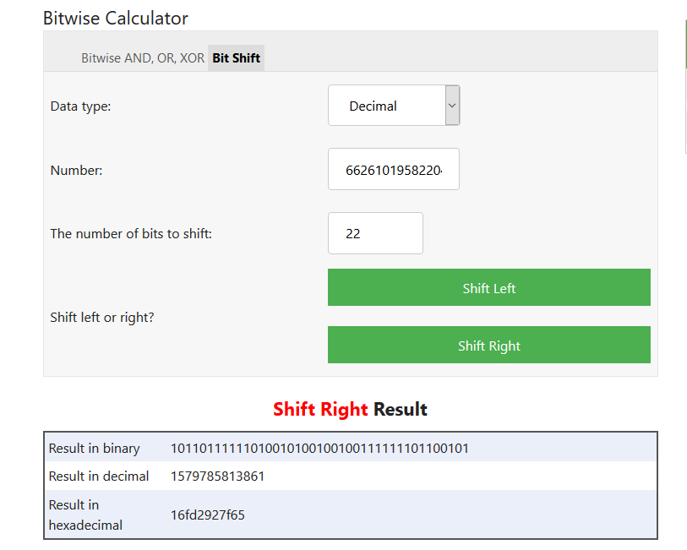Select the Bit Shift tab
This screenshot has width=687, height=550.
point(236,57)
